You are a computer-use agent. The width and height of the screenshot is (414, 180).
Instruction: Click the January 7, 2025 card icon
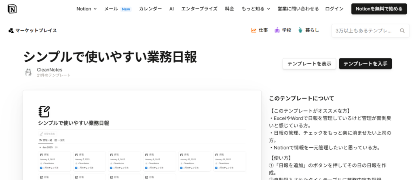(76, 155)
